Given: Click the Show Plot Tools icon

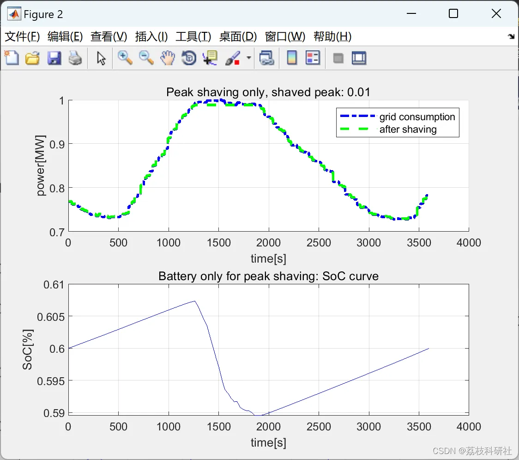Looking at the screenshot, I should point(359,58).
